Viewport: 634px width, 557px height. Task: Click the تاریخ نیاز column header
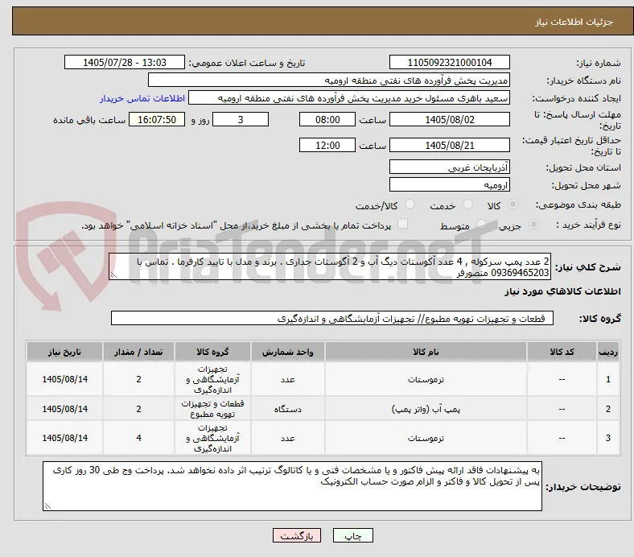click(64, 352)
